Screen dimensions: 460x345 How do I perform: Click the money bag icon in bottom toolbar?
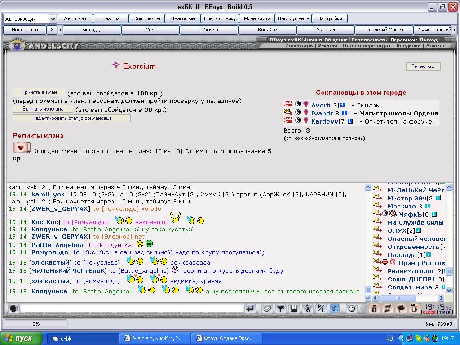374,309
